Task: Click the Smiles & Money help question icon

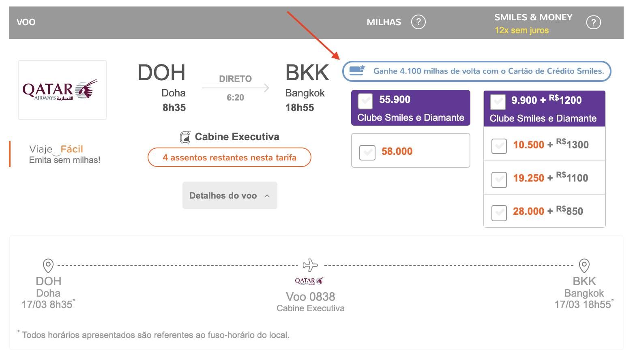Action: pyautogui.click(x=593, y=22)
